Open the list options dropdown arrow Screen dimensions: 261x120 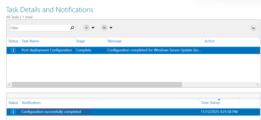point(93,28)
